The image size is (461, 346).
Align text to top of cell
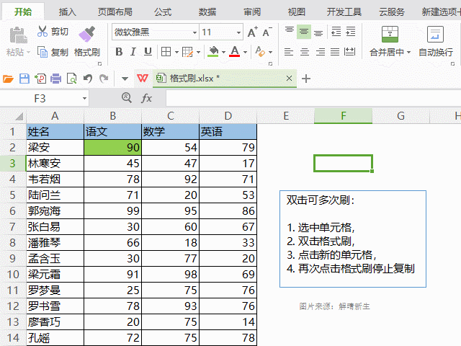point(290,31)
